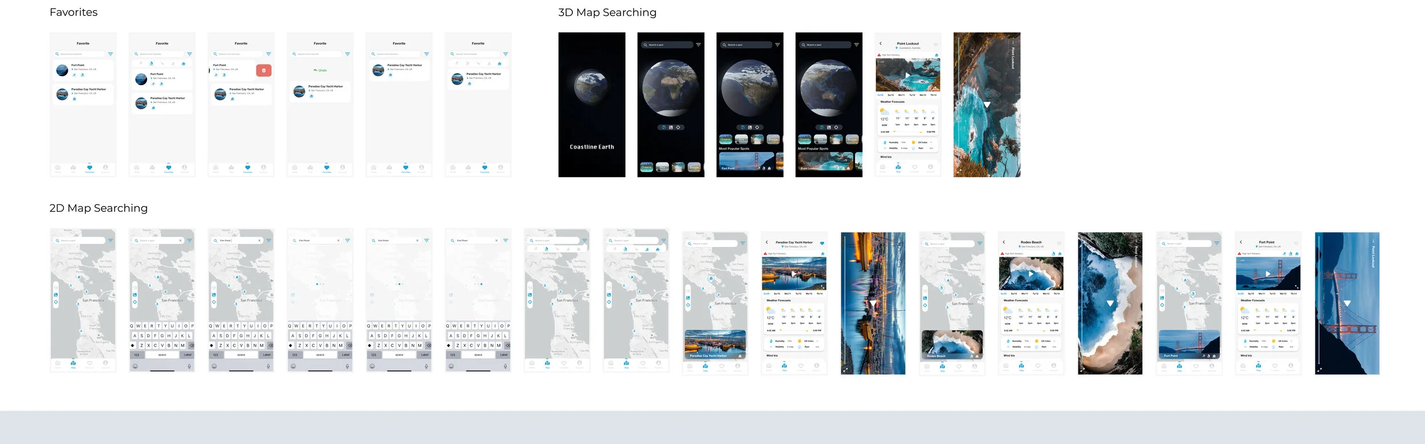Viewport: 1425px width, 444px height.
Task: Play the Fort Point bridge video preview
Action: 1268,274
